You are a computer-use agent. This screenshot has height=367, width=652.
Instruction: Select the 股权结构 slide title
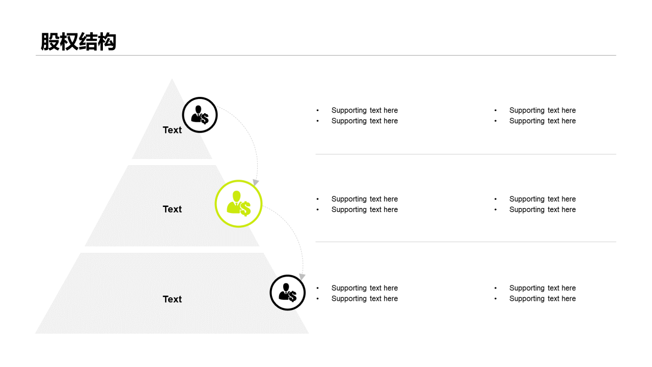(x=78, y=42)
